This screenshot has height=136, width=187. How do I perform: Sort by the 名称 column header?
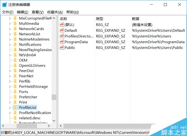point(63,19)
